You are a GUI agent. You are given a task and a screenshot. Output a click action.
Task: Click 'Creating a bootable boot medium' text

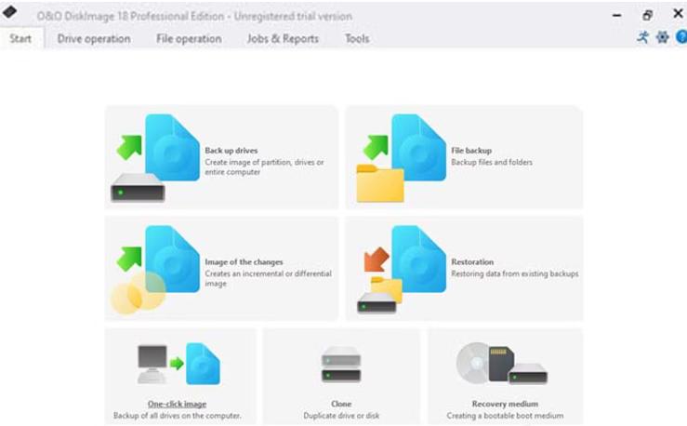[505, 416]
